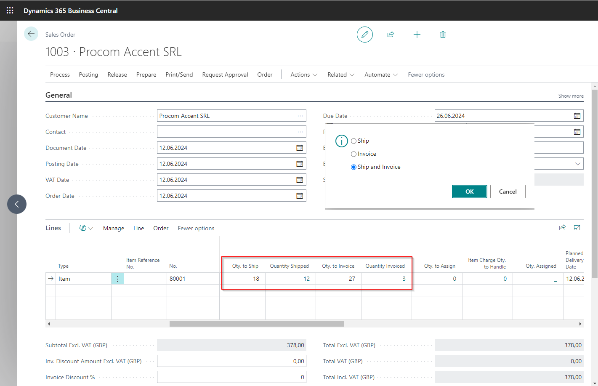Open the app launcher waffle icon
Viewport: 598px width, 386px height.
pyautogui.click(x=10, y=11)
